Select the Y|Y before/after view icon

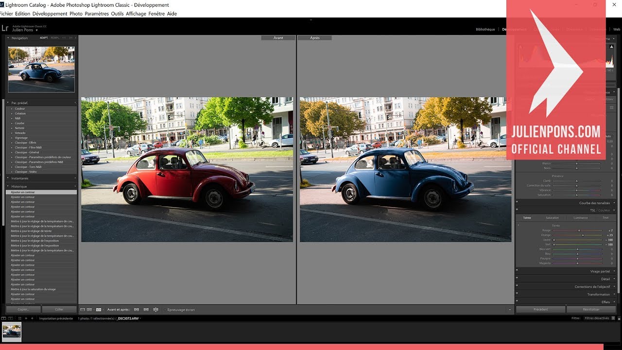click(99, 310)
